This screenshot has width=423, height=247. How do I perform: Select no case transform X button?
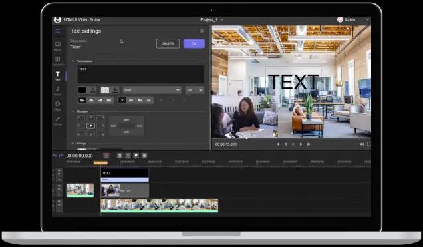[122, 100]
